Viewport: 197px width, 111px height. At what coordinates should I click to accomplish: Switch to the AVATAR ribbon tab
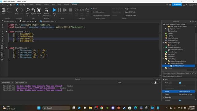tap(46, 5)
